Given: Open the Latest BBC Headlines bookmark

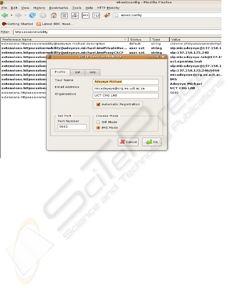Looking at the screenshot, I should [x=55, y=24].
